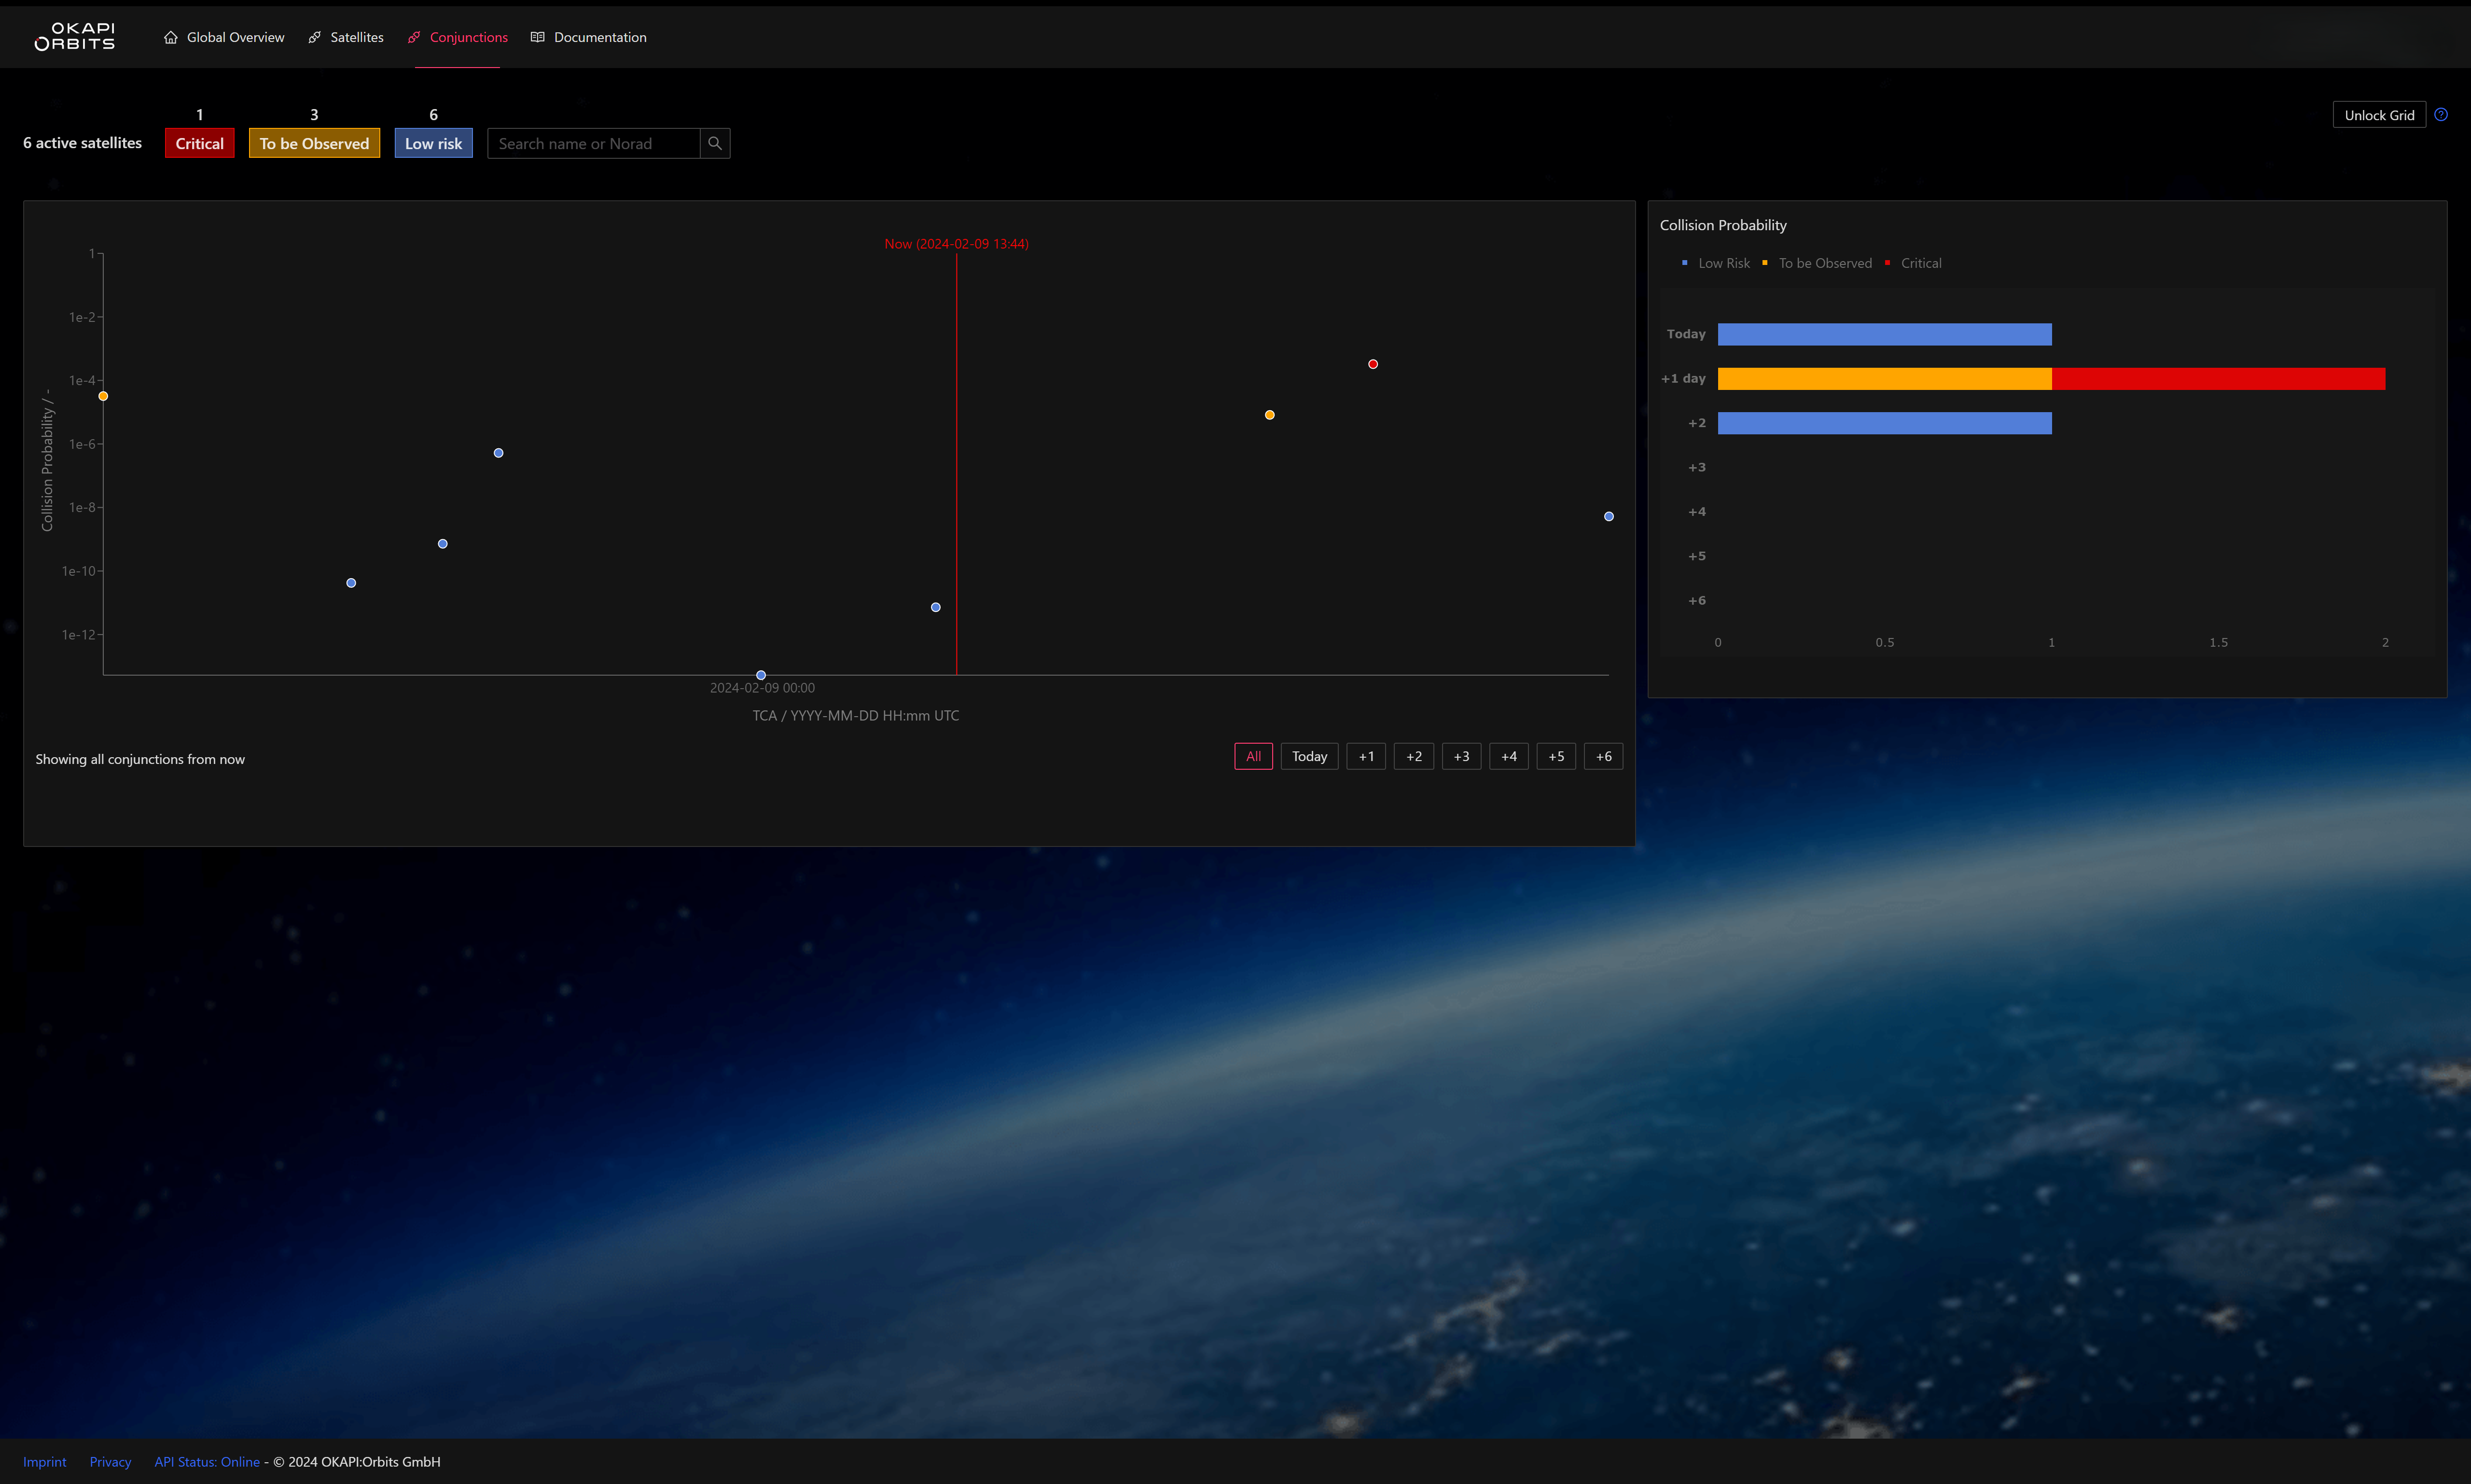Click the 6 active satellites text
This screenshot has width=2471, height=1484.
pyautogui.click(x=83, y=143)
